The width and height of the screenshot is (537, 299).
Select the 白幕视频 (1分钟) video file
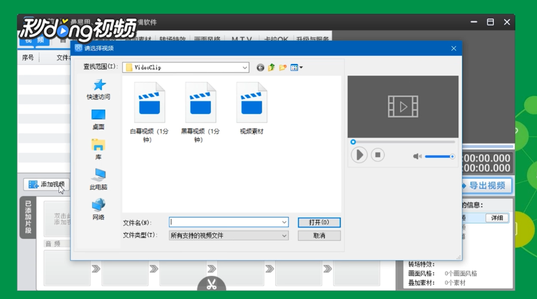click(149, 112)
